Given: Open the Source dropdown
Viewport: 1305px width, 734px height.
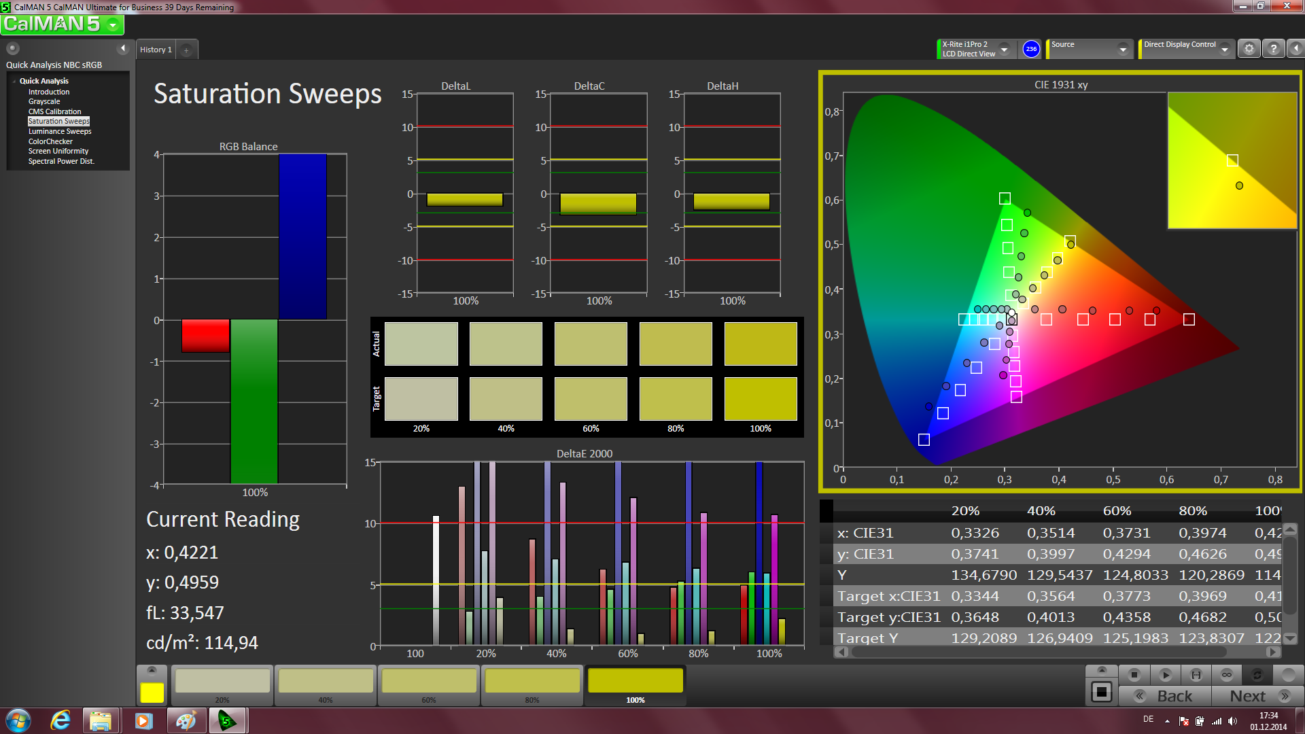Looking at the screenshot, I should [1123, 49].
